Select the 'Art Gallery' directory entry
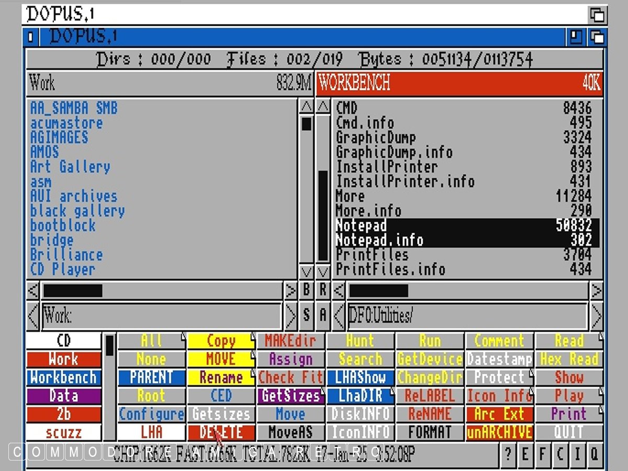Screen dimensions: 628x471 point(70,167)
